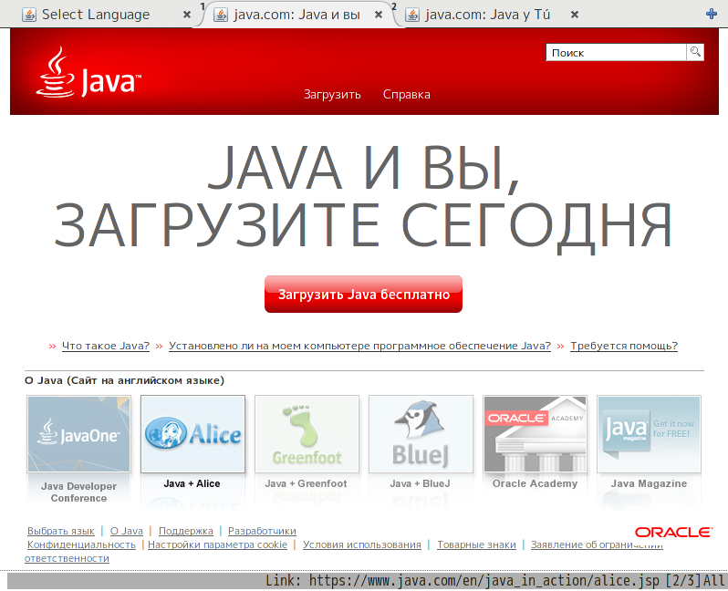Image resolution: width=728 pixels, height=591 pixels.
Task: Open Выбрать язык footer link
Action: coord(61,531)
